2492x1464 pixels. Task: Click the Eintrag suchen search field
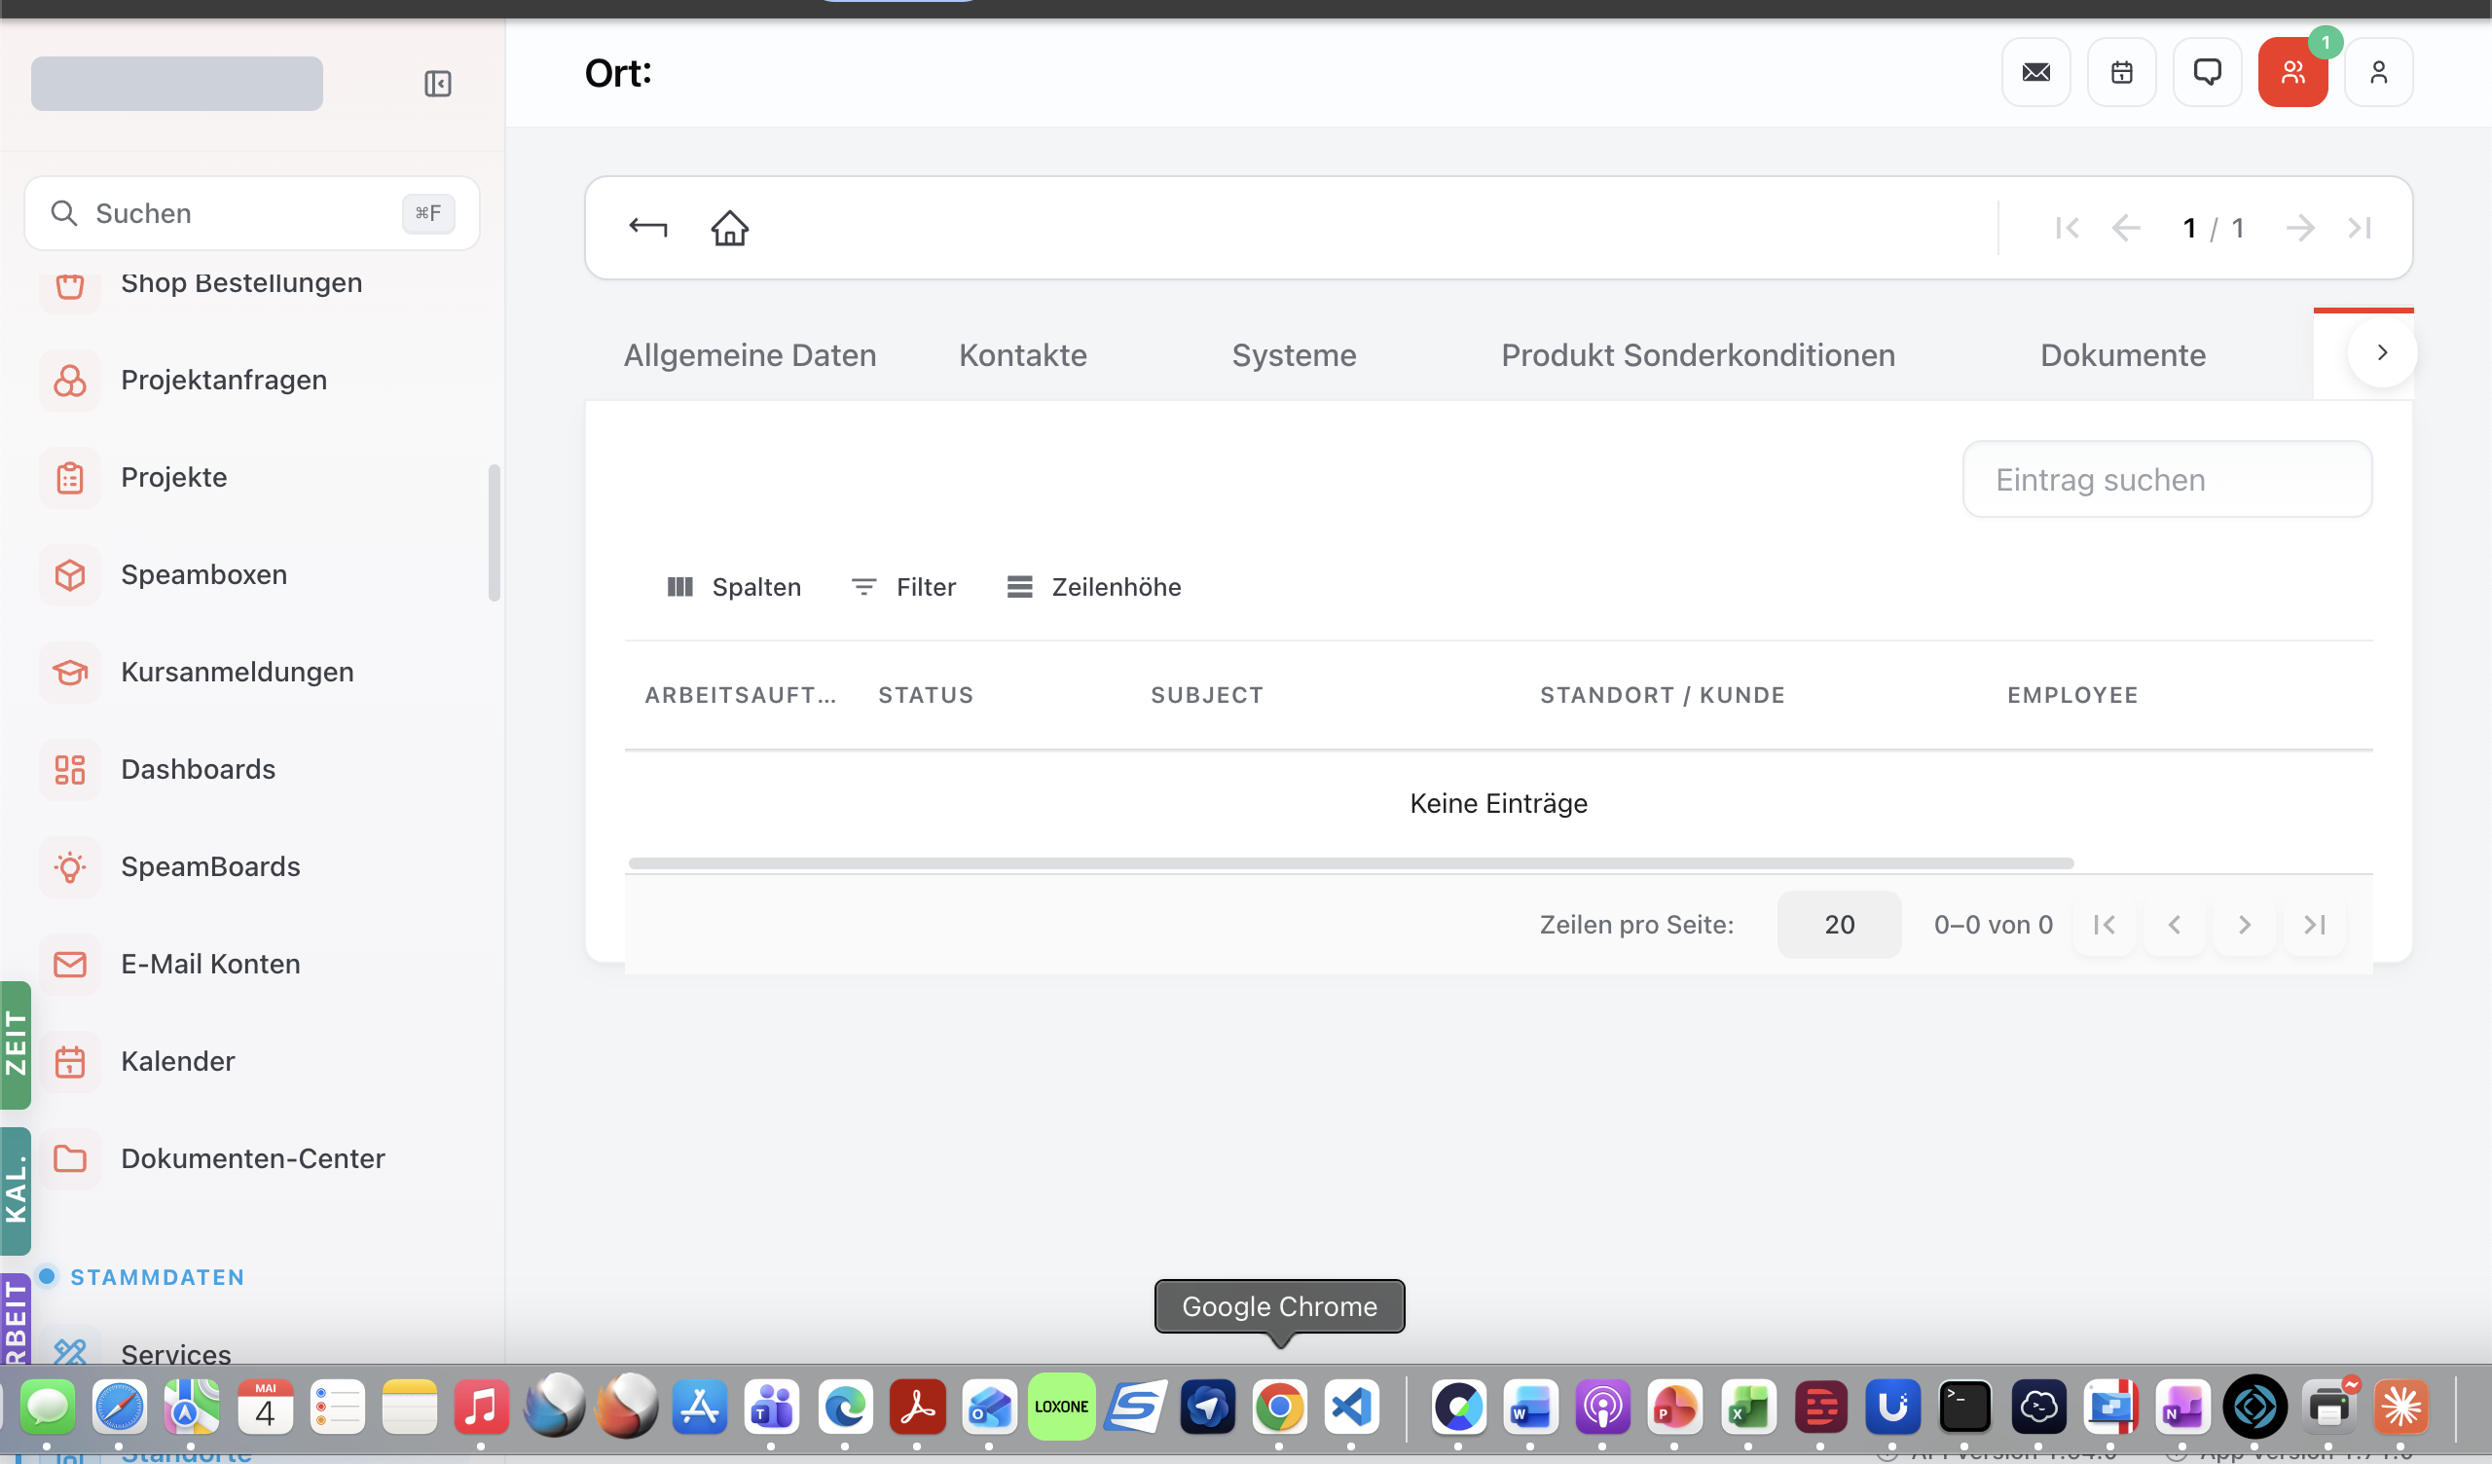[2167, 479]
